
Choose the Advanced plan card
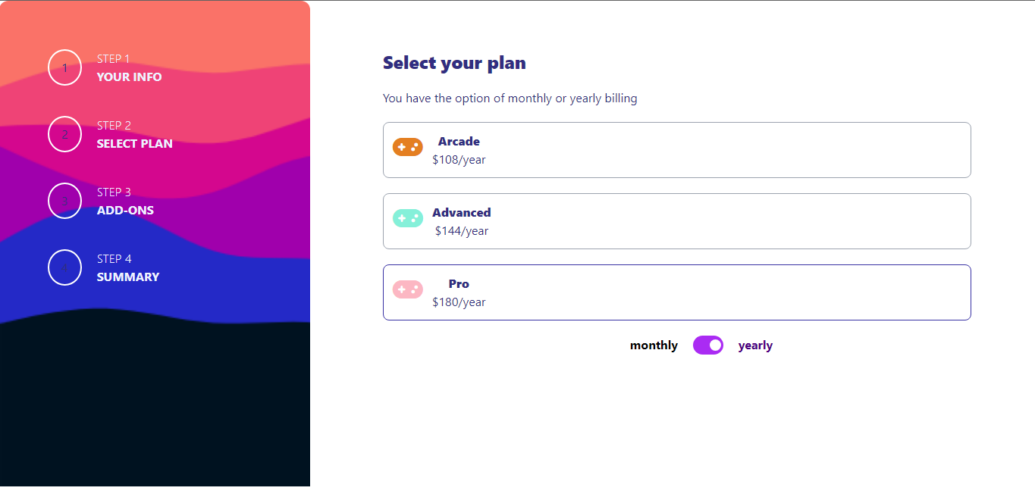coord(676,221)
